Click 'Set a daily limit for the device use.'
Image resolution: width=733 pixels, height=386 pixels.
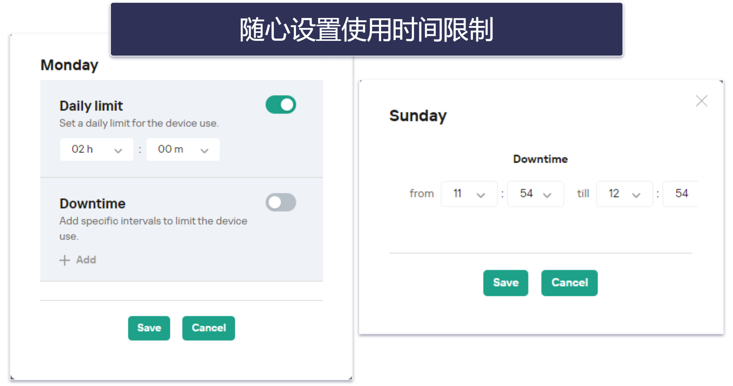[139, 123]
